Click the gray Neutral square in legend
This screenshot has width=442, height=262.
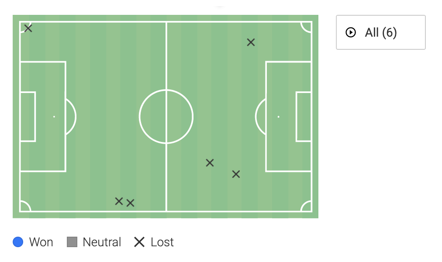pos(72,242)
